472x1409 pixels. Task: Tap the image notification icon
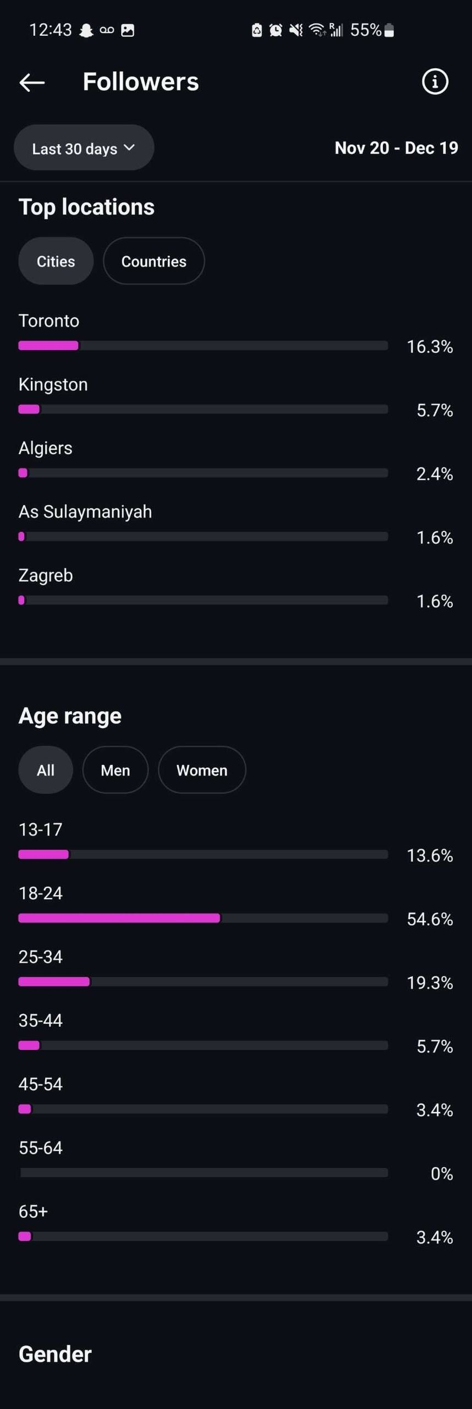pos(128,30)
